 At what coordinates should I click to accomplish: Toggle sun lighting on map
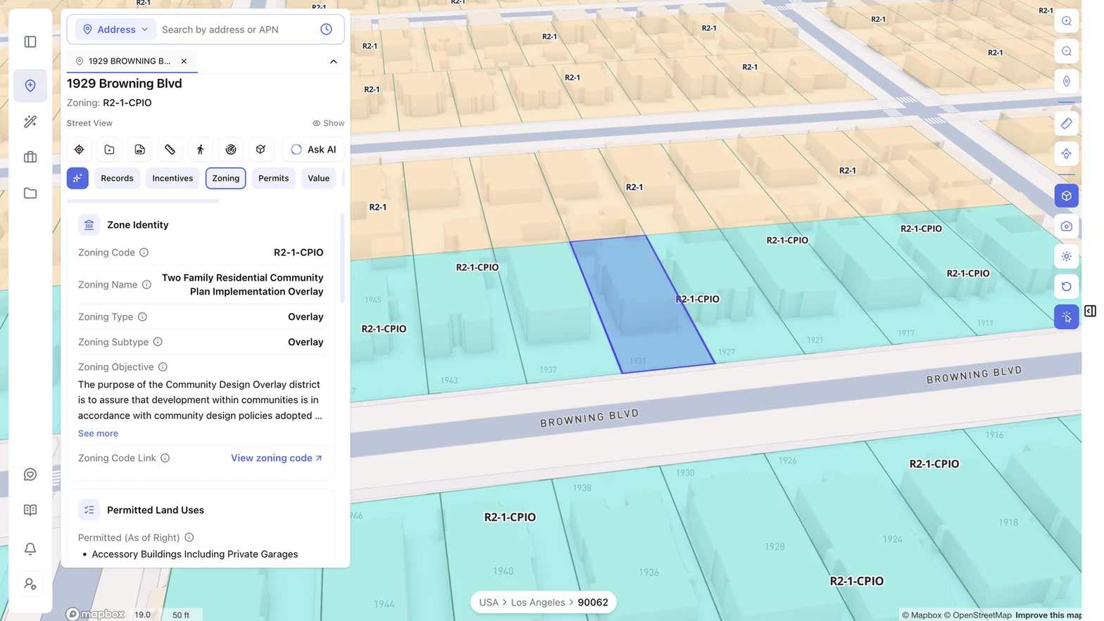[x=1067, y=257]
